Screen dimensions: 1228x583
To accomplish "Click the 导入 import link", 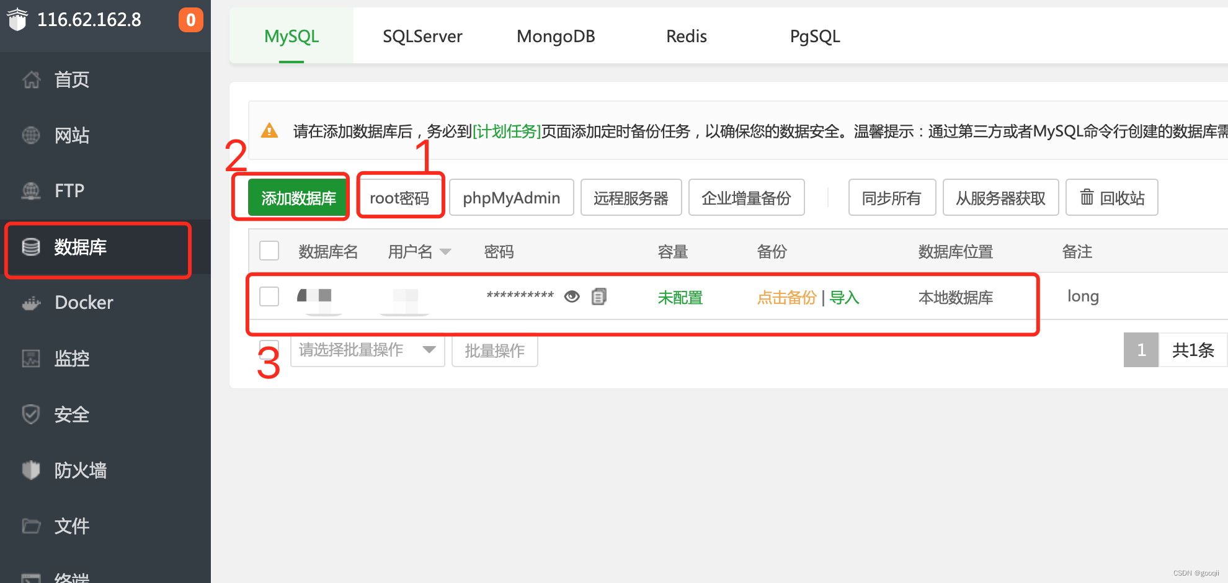I will point(845,298).
